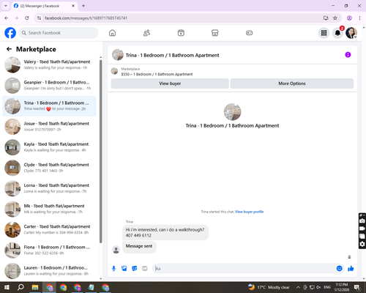
Task: Open the purple conversation information icon
Action: tap(348, 55)
